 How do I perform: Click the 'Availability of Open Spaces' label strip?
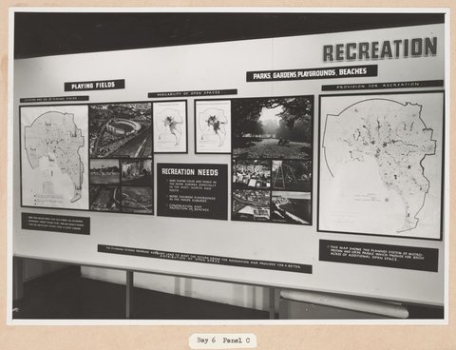(x=193, y=93)
